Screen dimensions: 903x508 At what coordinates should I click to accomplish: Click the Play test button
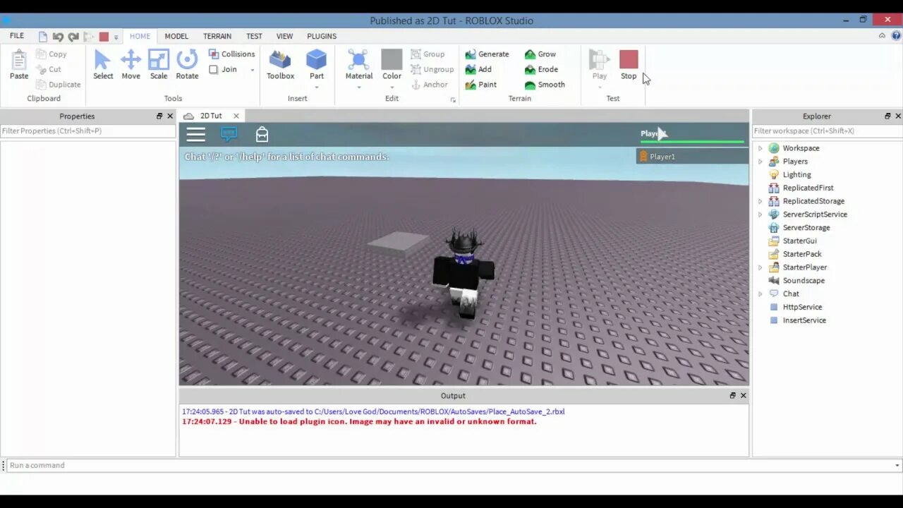pos(600,64)
